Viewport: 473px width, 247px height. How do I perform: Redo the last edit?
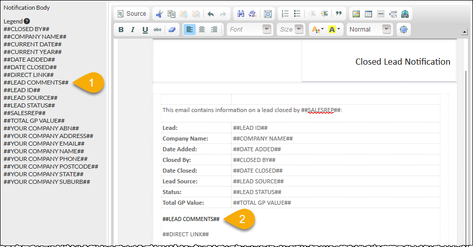(x=223, y=14)
